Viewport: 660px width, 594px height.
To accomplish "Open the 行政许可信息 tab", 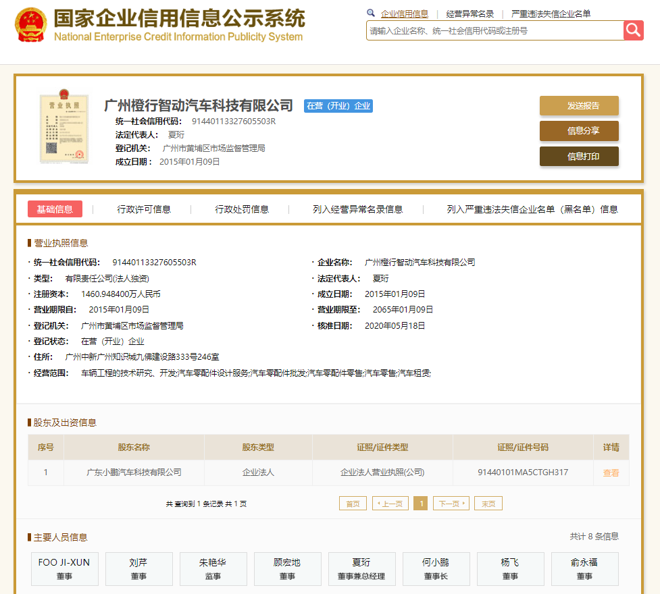I will click(144, 209).
